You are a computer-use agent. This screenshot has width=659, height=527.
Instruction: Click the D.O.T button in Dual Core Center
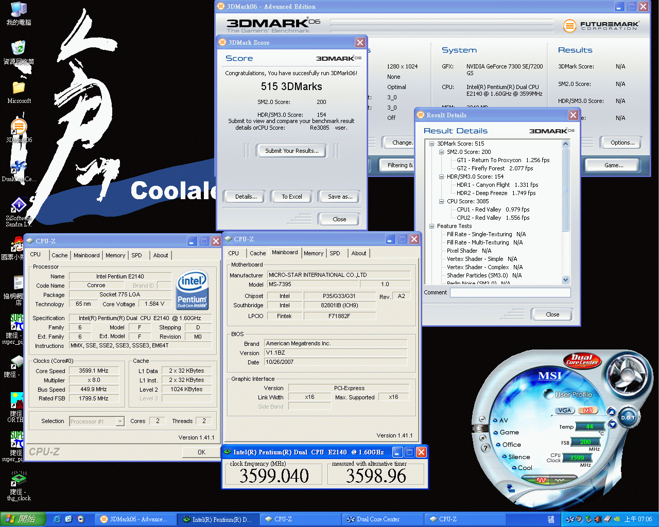point(628,417)
